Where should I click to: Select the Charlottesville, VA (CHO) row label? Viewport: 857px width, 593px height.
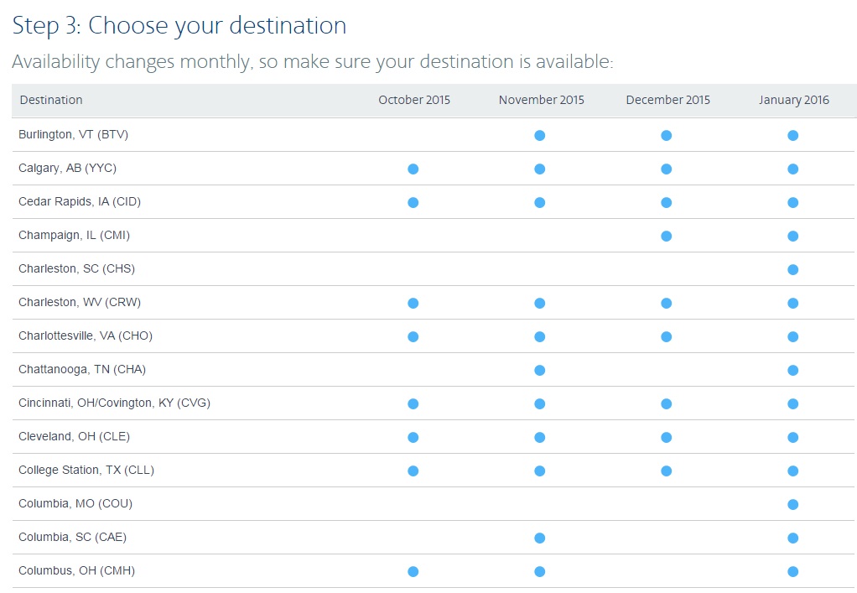point(86,336)
